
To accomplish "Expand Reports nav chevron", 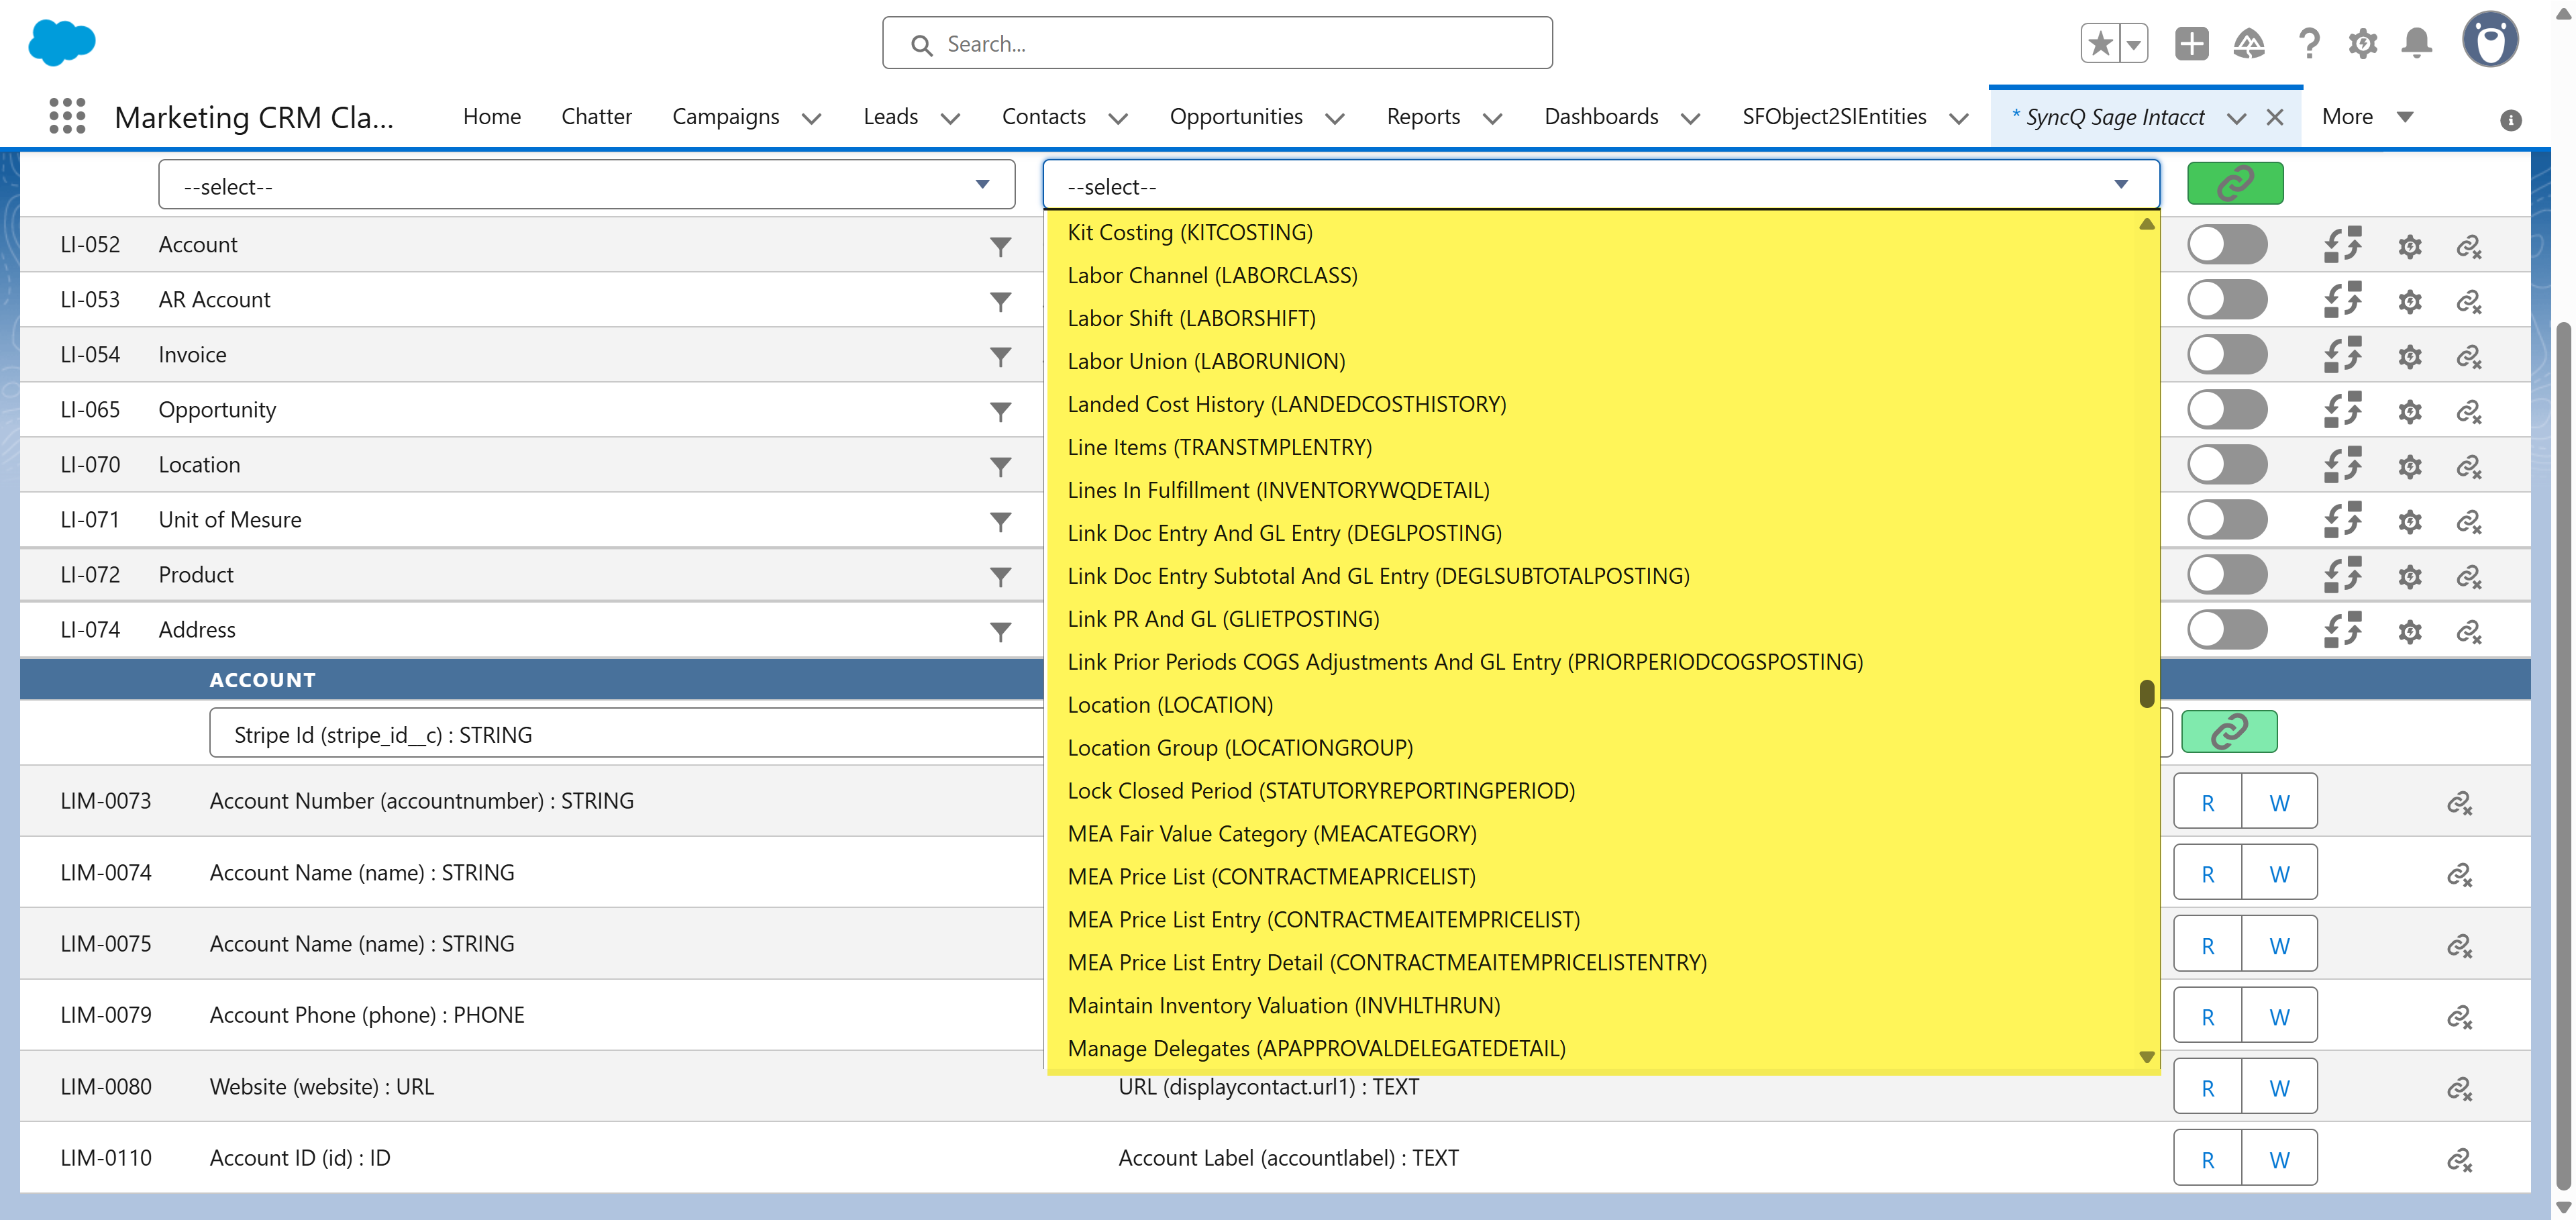I will pos(1493,119).
